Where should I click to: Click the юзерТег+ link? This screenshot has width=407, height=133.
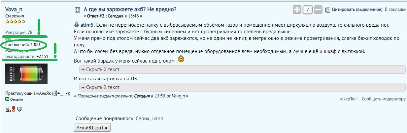(x=349, y=99)
